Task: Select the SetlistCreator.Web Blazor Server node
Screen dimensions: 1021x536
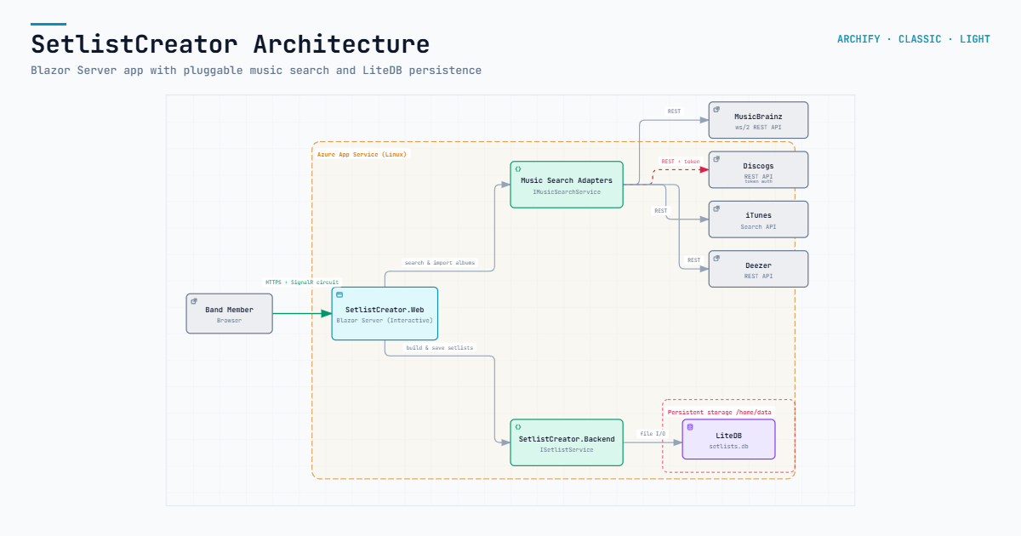Action: pyautogui.click(x=385, y=314)
